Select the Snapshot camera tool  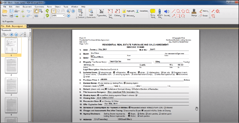[36, 16]
